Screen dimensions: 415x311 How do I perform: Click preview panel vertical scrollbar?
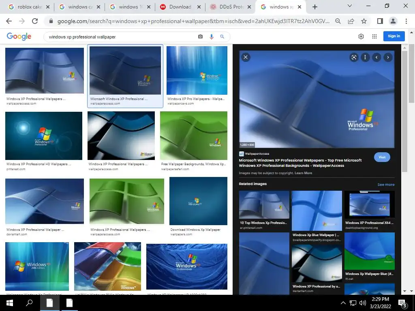(404, 111)
